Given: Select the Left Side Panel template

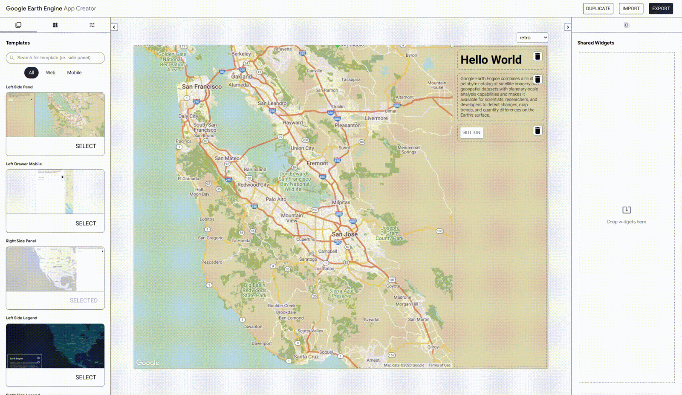Looking at the screenshot, I should coord(86,146).
